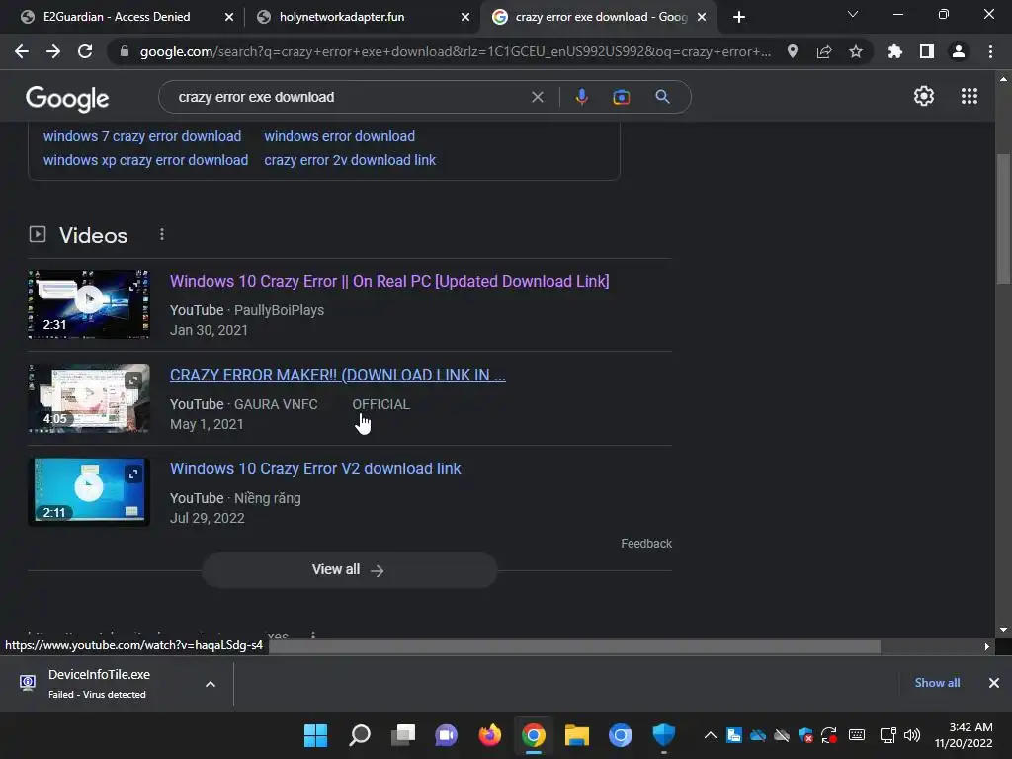The height and width of the screenshot is (759, 1012).
Task: Close the downloads bar
Action: [994, 683]
